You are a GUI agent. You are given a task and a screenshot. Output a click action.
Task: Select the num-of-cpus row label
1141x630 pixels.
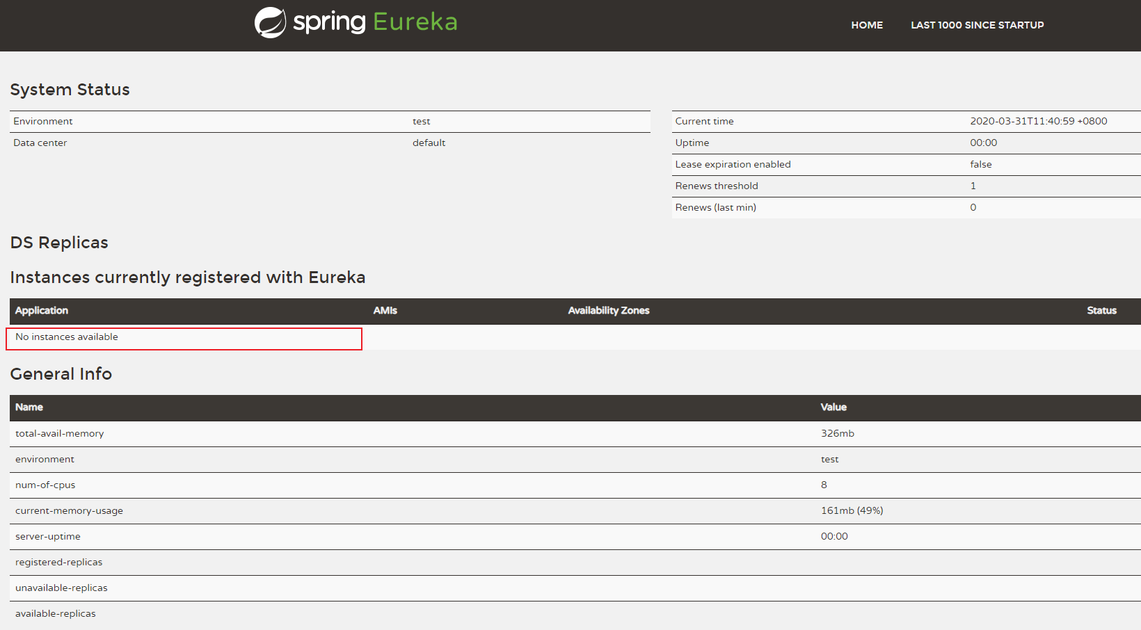45,485
